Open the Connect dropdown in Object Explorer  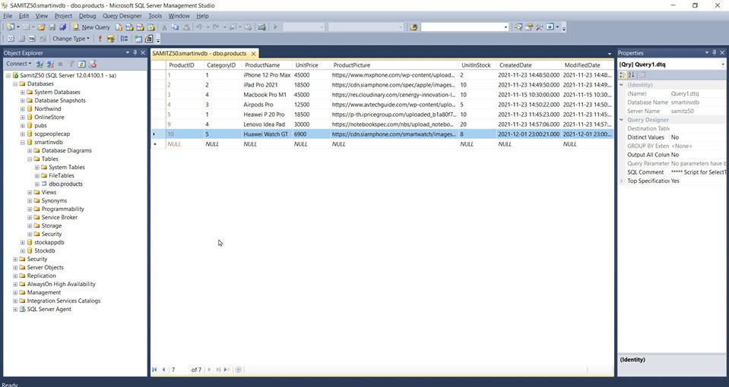point(18,64)
